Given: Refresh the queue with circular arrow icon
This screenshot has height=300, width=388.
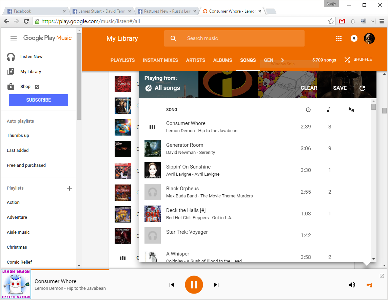Looking at the screenshot, I should 362,88.
